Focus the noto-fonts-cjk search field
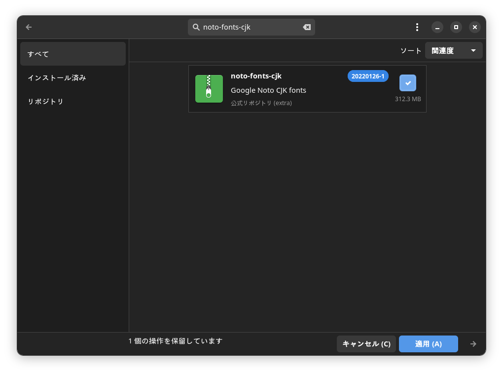 (251, 27)
